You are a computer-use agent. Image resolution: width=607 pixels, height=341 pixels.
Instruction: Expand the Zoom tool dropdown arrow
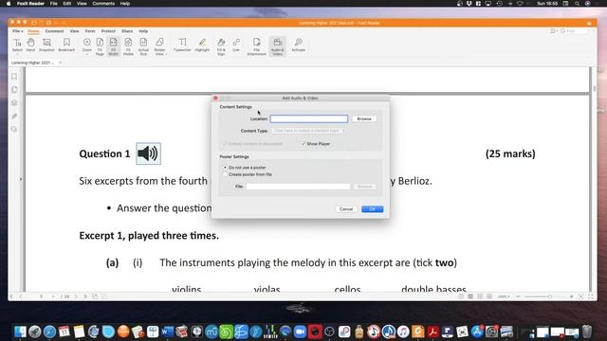point(87,55)
